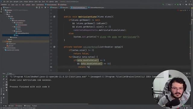Toggle the Project side tool window strip

(x=1, y=10)
